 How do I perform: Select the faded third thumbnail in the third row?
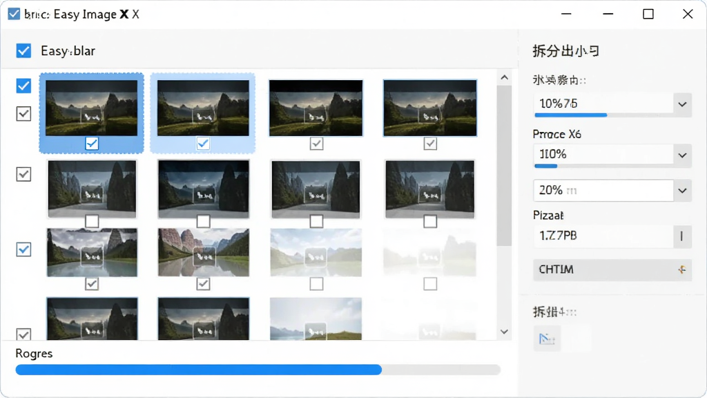click(316, 252)
